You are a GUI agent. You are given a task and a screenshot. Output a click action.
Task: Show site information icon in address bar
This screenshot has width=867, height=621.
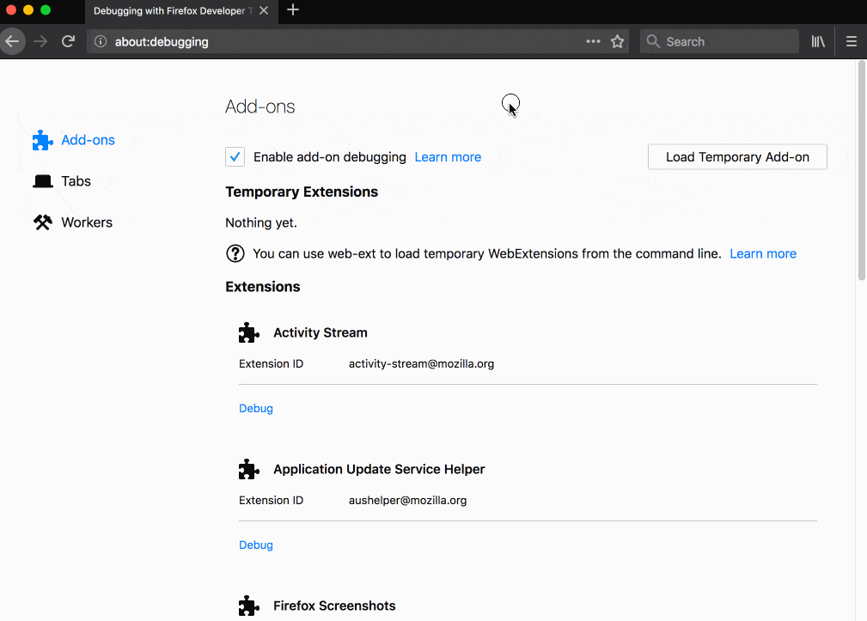(101, 41)
